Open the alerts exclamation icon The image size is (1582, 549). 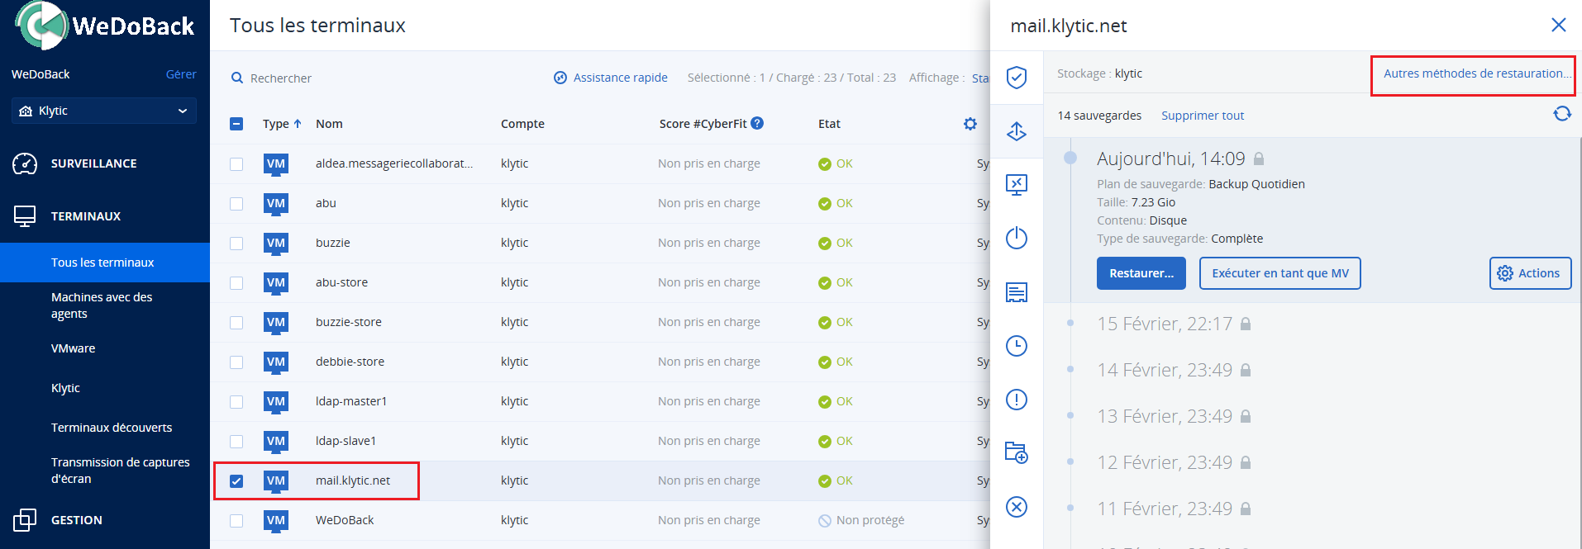point(1017,400)
